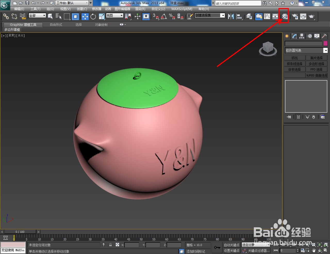The image size is (330, 254).
Task: Enable the Key Filters animation toggle
Action: 257,250
